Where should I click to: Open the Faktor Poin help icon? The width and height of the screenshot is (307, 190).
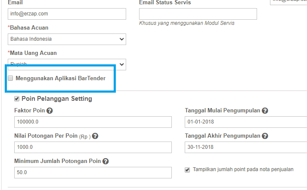click(x=50, y=111)
